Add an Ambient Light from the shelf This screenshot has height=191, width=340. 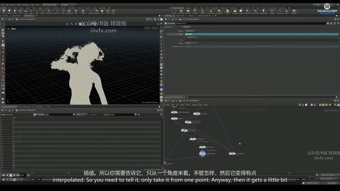(263, 11)
